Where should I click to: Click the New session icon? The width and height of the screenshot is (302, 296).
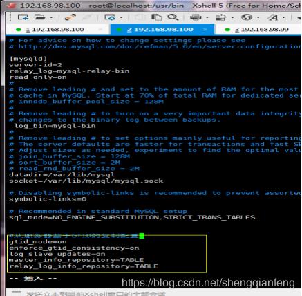point(23,17)
